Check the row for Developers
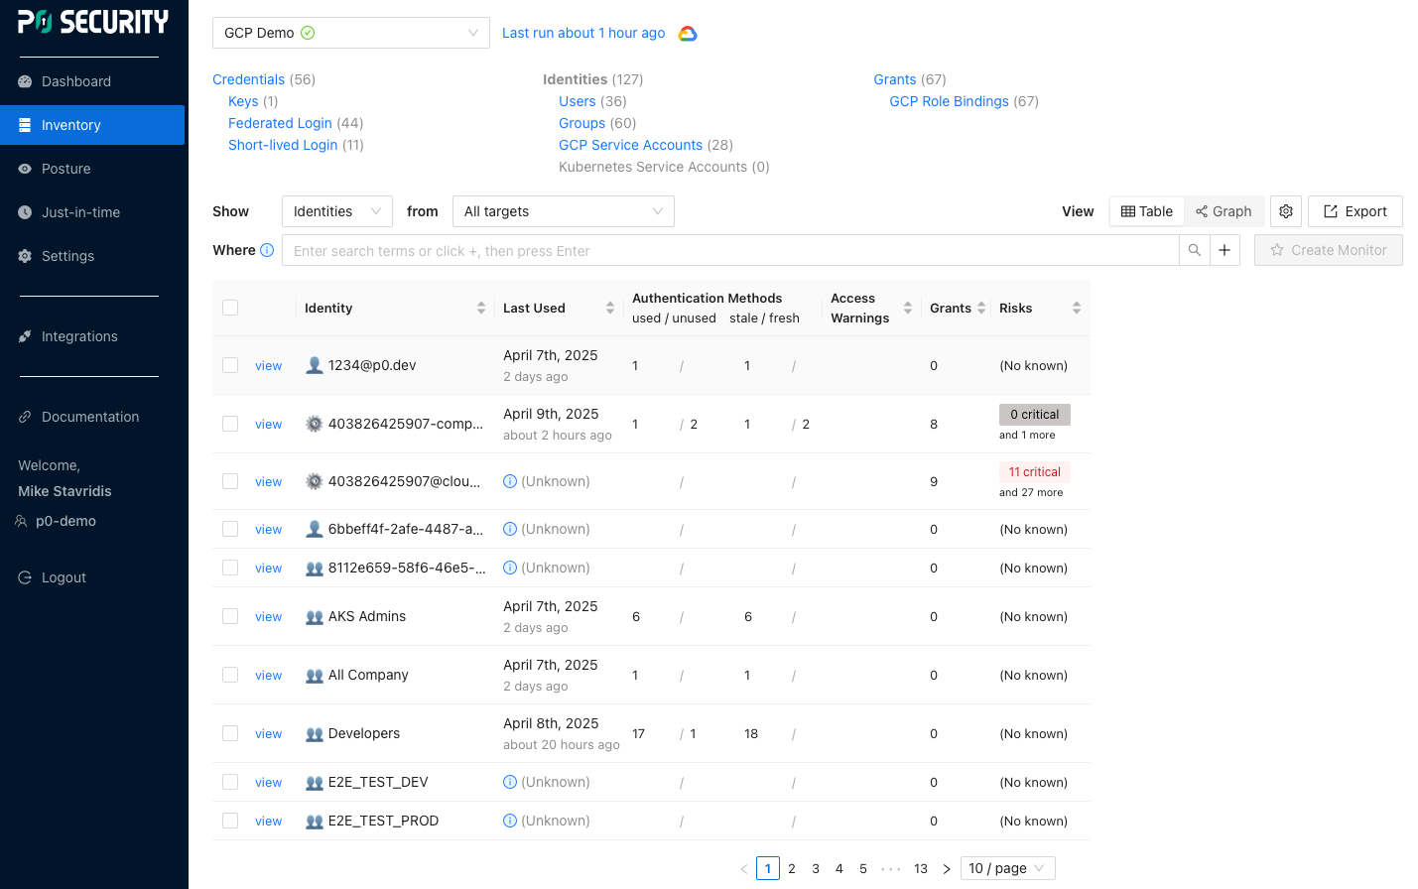Image resolution: width=1418 pixels, height=889 pixels. [230, 733]
